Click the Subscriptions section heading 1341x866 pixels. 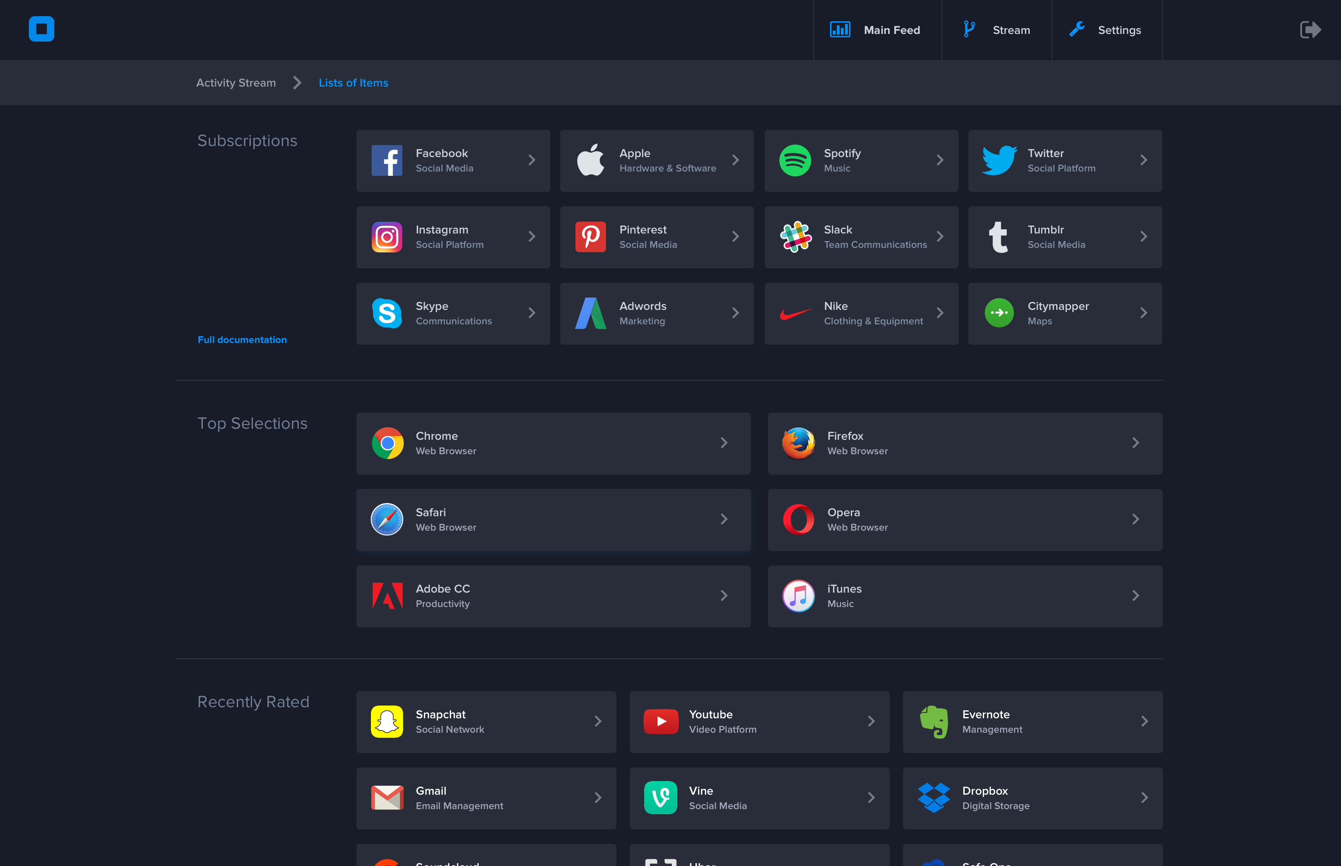click(x=247, y=141)
